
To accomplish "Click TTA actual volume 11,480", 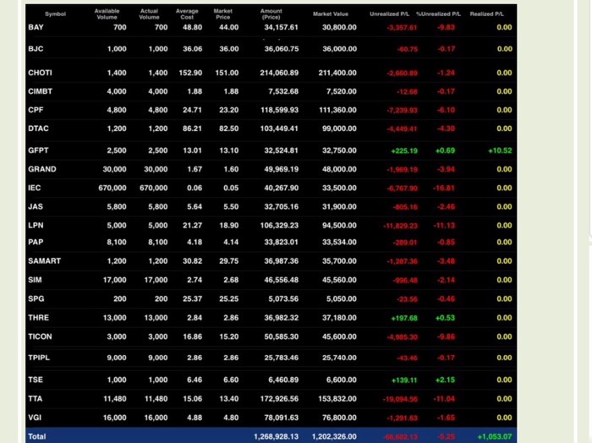I will point(156,398).
